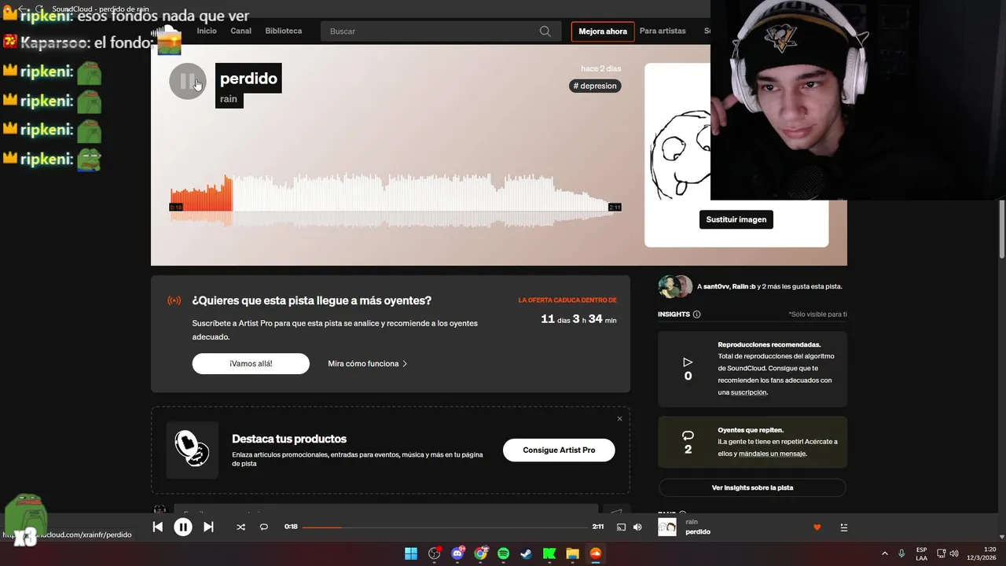
Task: Toggle shuffle in the player bar
Action: 240,527
